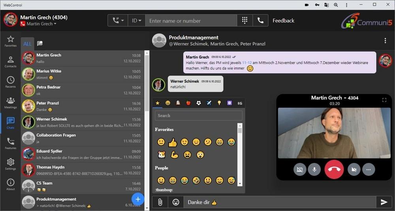Toggle screen sharing in the call panel
The height and width of the screenshot is (211, 395).
coord(300,169)
